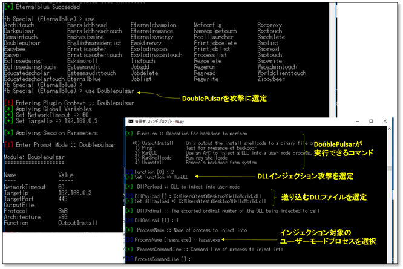This screenshot has width=403, height=269.
Task: Click the fb.py window title text
Action: (159, 120)
